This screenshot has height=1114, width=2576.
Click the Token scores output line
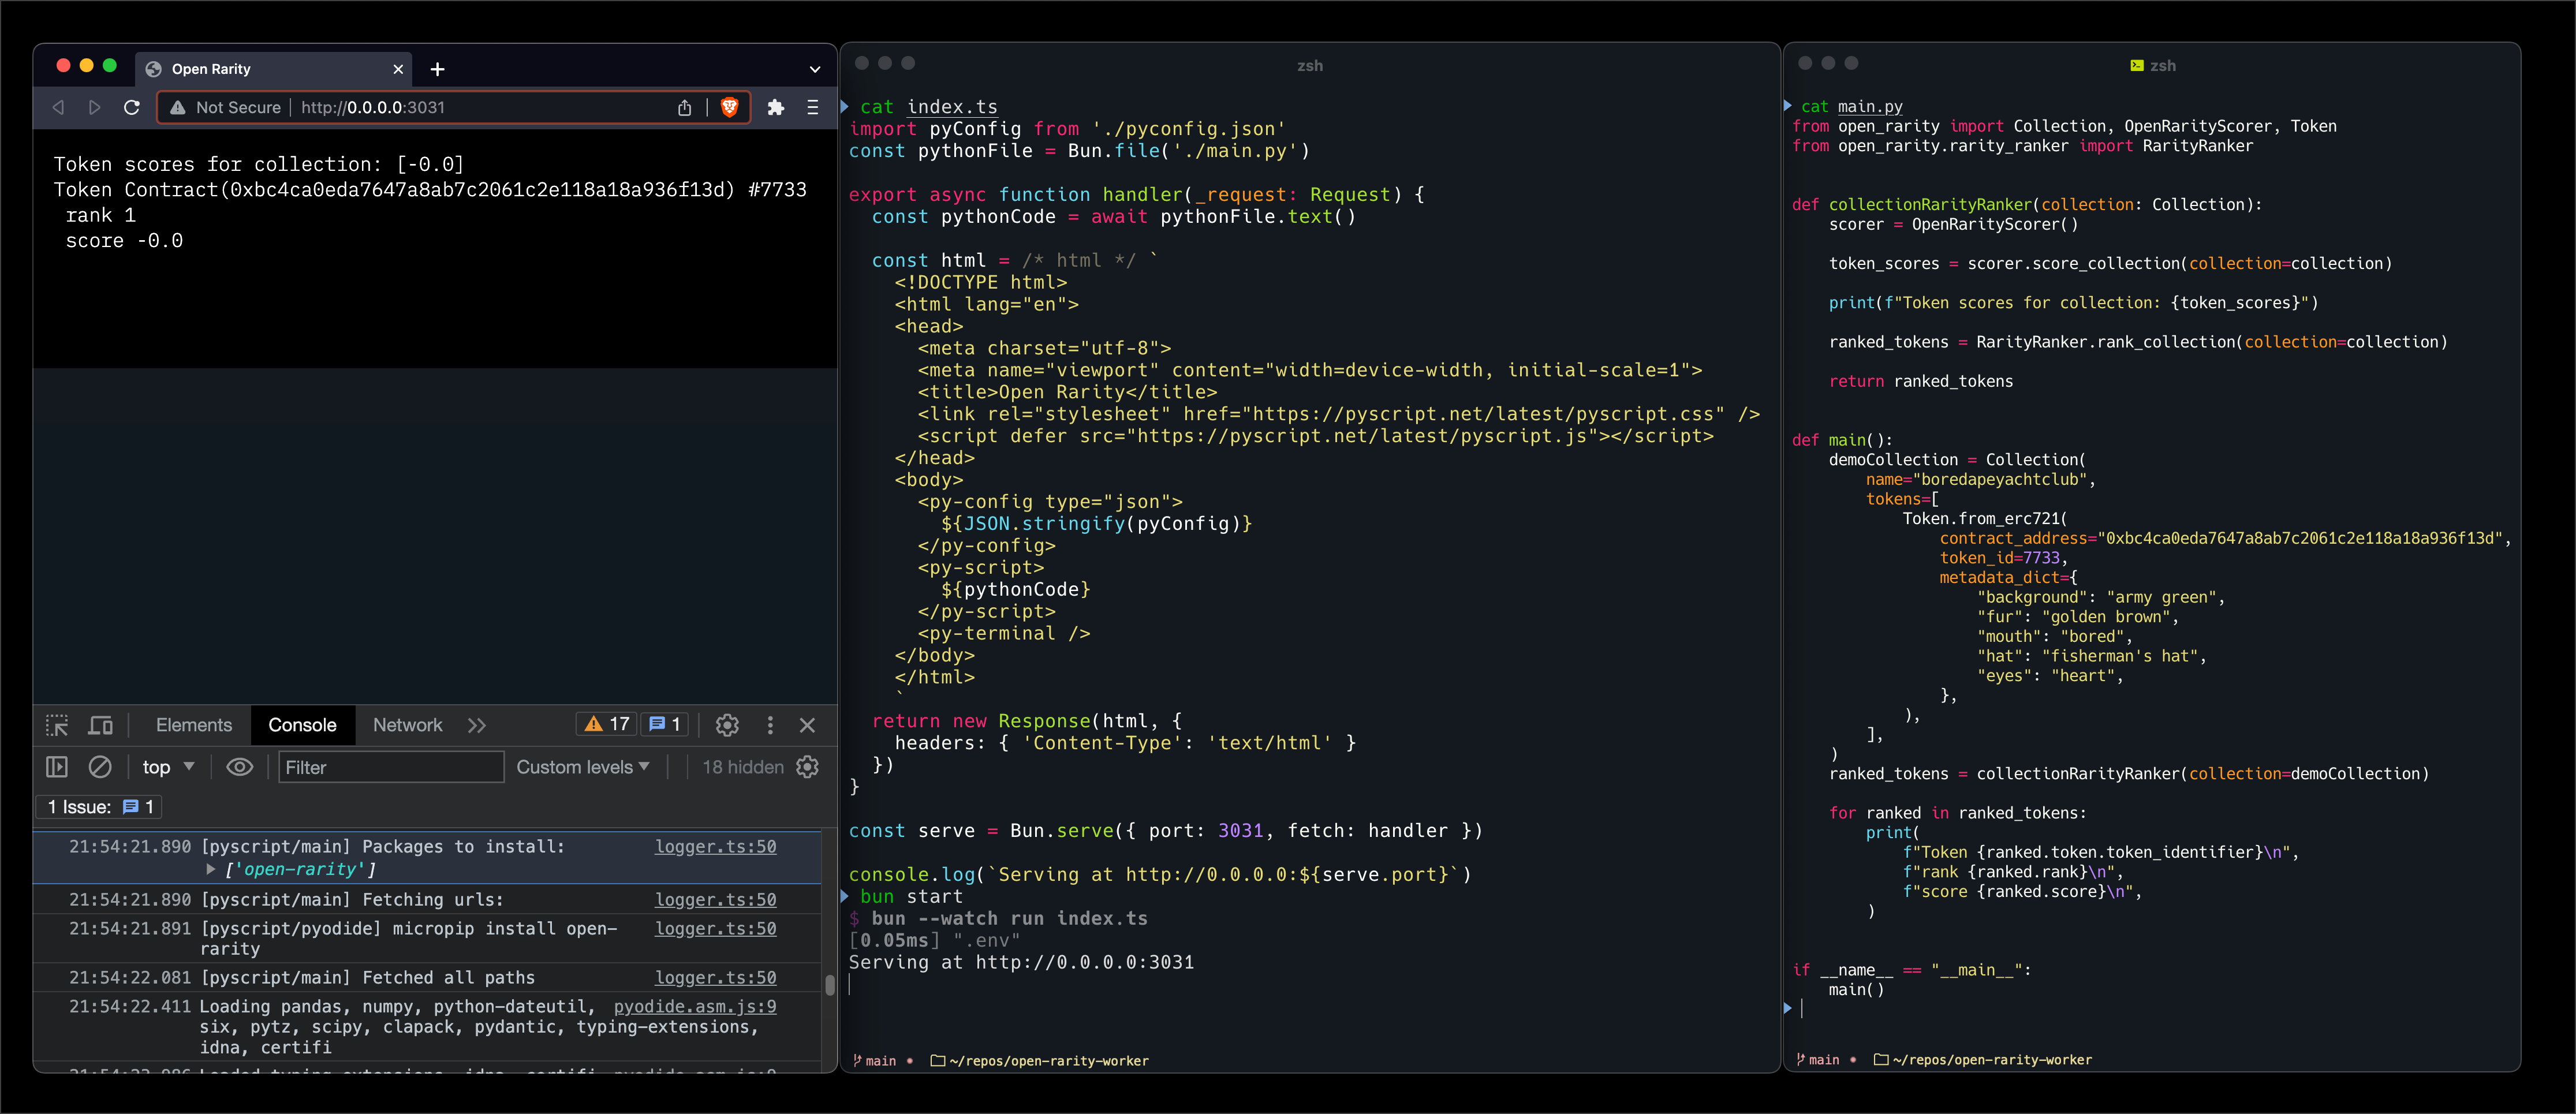[x=258, y=164]
